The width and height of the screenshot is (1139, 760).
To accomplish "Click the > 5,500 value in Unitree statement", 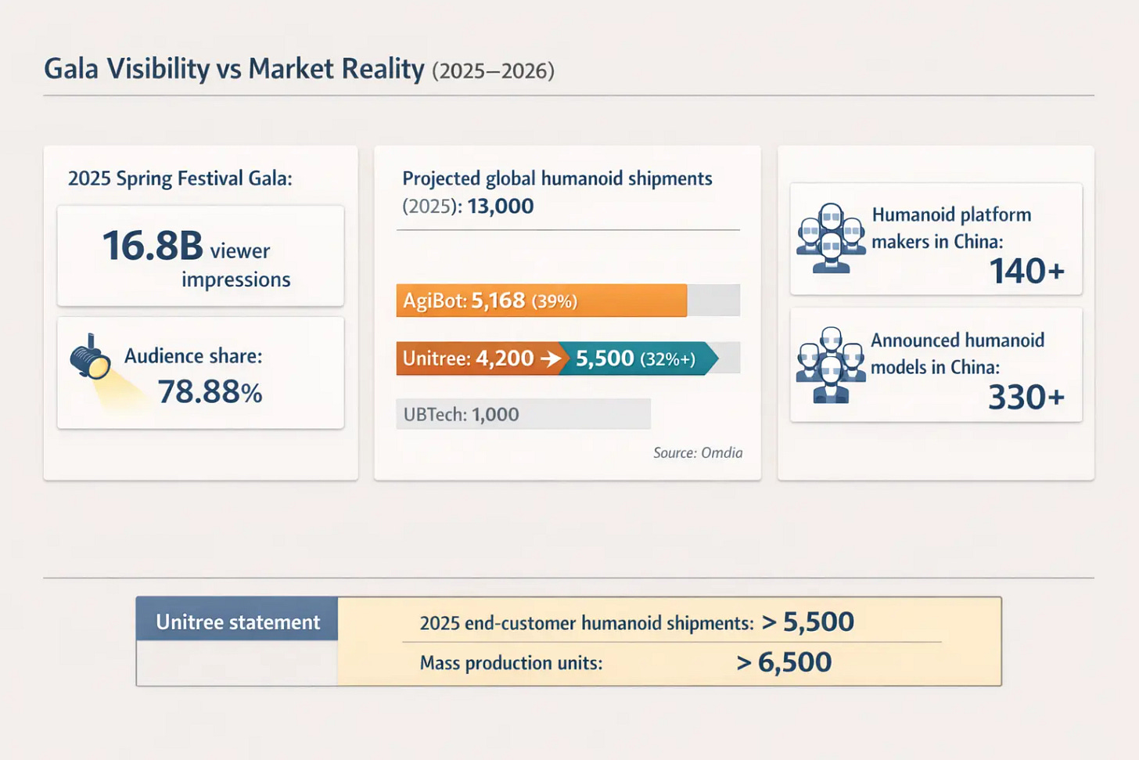I will (807, 622).
